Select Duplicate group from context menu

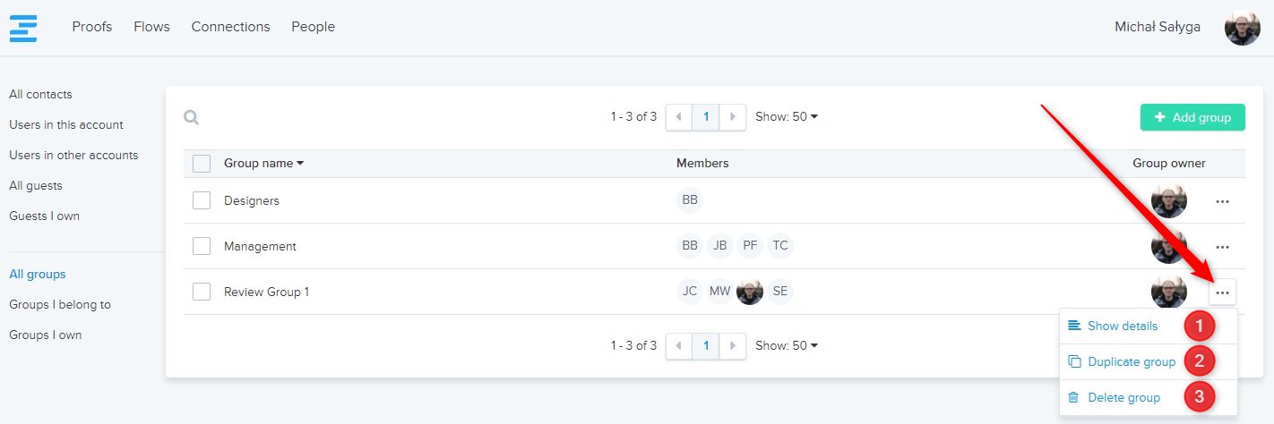click(x=1131, y=362)
